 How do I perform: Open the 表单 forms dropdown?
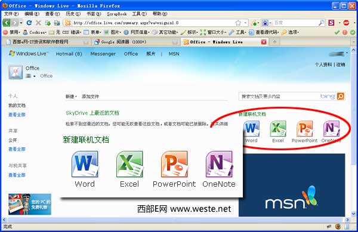coord(92,32)
